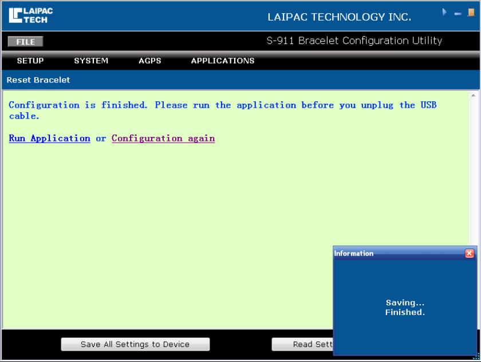Screen dimensions: 481x362
Task: Click the Read Settings button
Action: (x=302, y=344)
